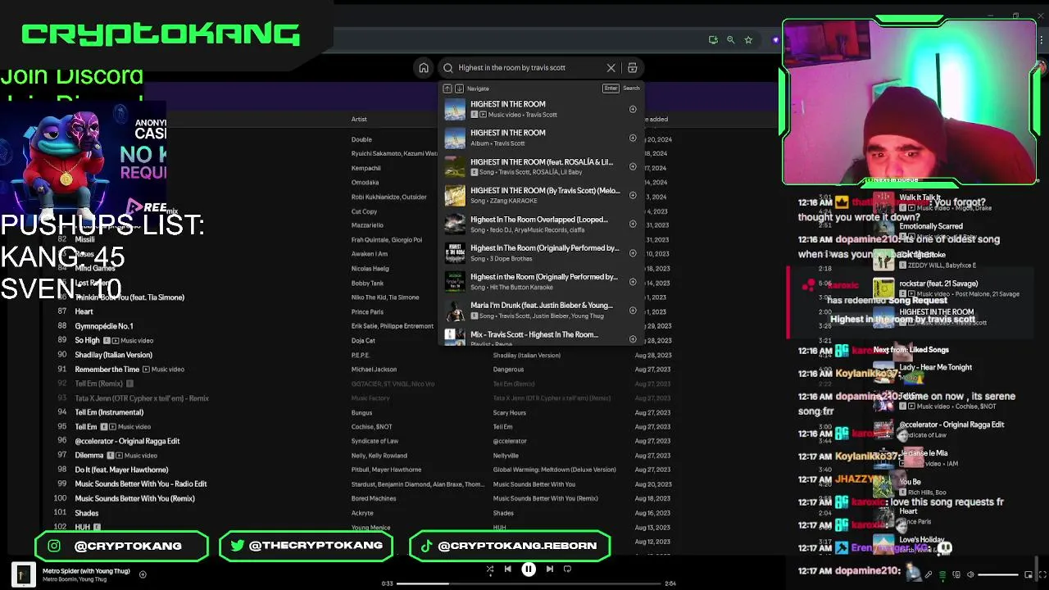This screenshot has height=590, width=1049.
Task: Play track Remember the Time
Action: click(x=107, y=369)
